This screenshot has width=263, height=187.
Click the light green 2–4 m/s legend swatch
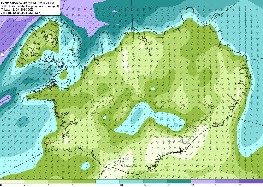(x=36, y=181)
